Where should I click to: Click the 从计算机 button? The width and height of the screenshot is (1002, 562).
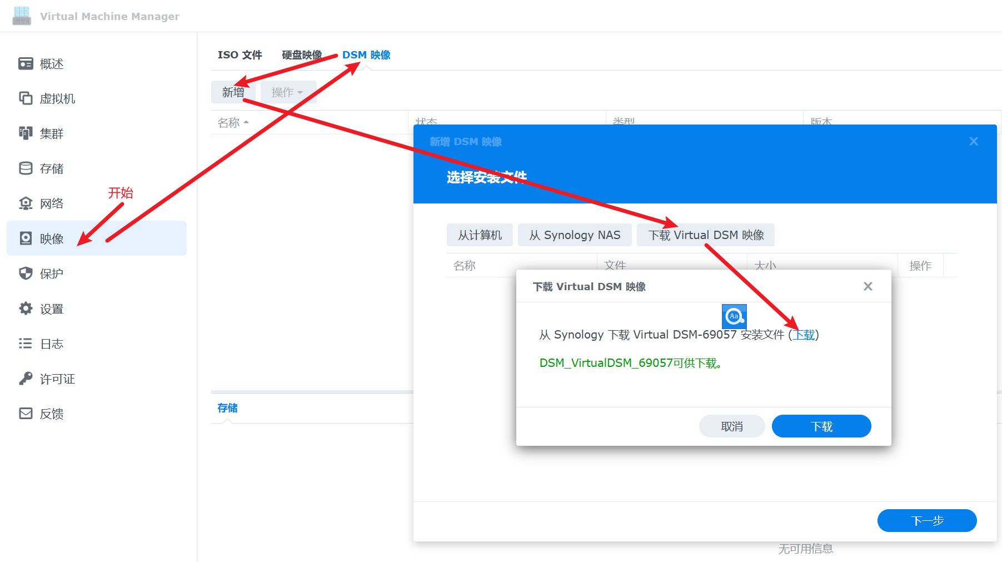480,235
